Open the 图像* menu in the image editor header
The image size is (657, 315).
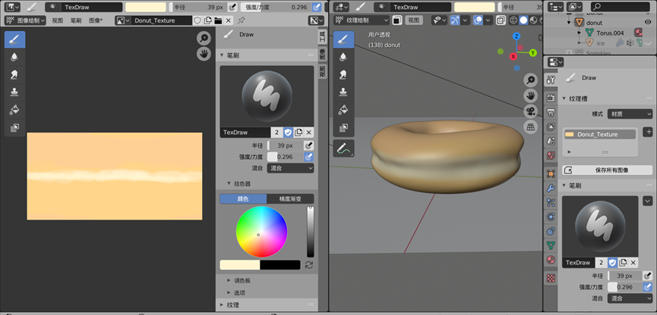pos(96,20)
